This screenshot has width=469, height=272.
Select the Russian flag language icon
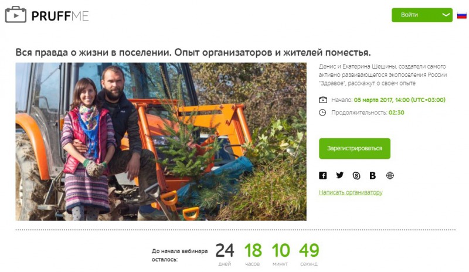[462, 15]
